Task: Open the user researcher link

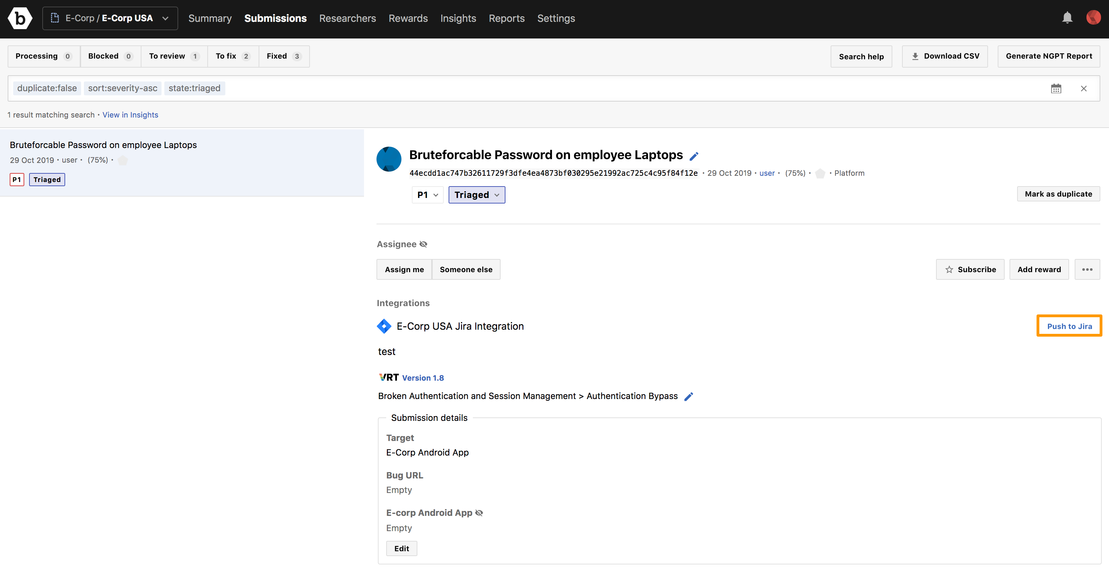Action: tap(767, 173)
